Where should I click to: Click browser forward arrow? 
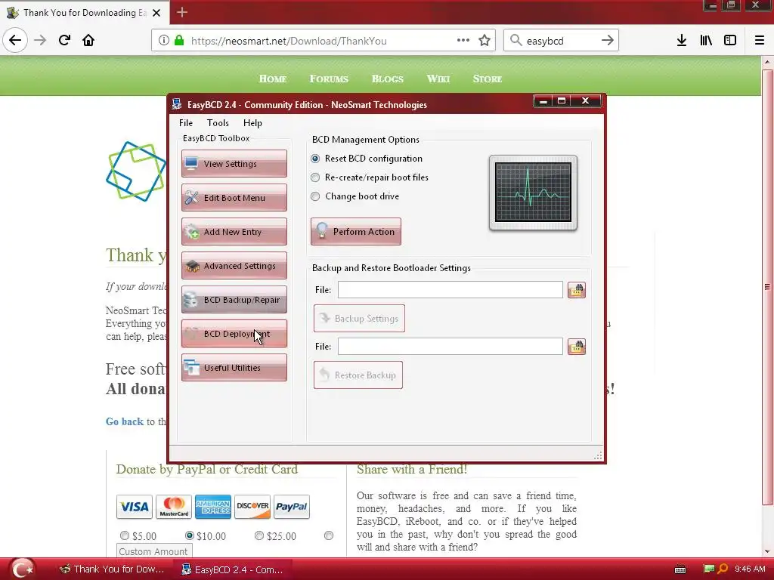tap(40, 40)
